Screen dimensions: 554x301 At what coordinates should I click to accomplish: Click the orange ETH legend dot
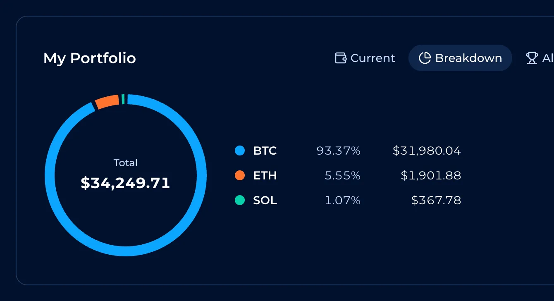pos(240,175)
